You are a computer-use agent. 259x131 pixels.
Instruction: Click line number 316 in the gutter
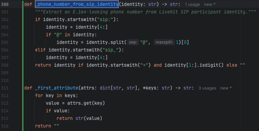(5, 126)
